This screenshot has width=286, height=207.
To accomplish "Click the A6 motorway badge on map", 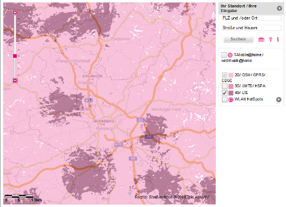I will click(149, 136).
